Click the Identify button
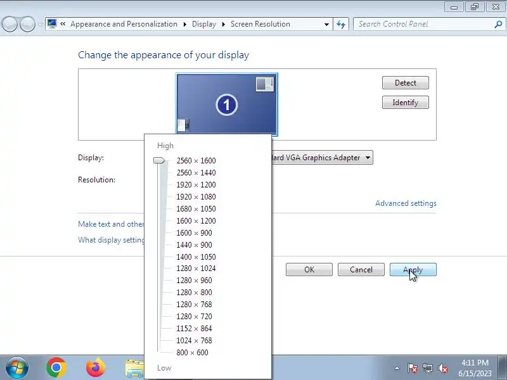Image resolution: width=507 pixels, height=380 pixels. tap(406, 103)
